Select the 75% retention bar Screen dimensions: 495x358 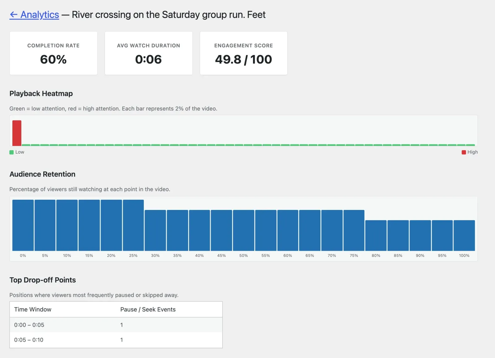(x=354, y=230)
